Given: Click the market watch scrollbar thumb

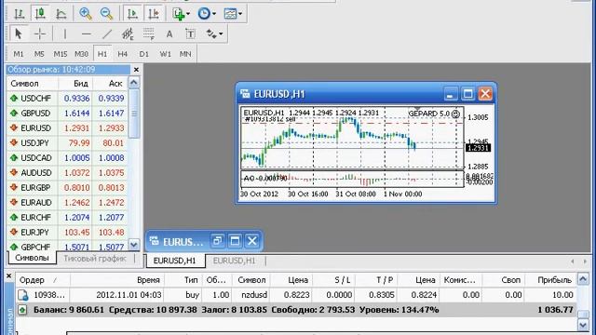Looking at the screenshot, I should [x=134, y=114].
